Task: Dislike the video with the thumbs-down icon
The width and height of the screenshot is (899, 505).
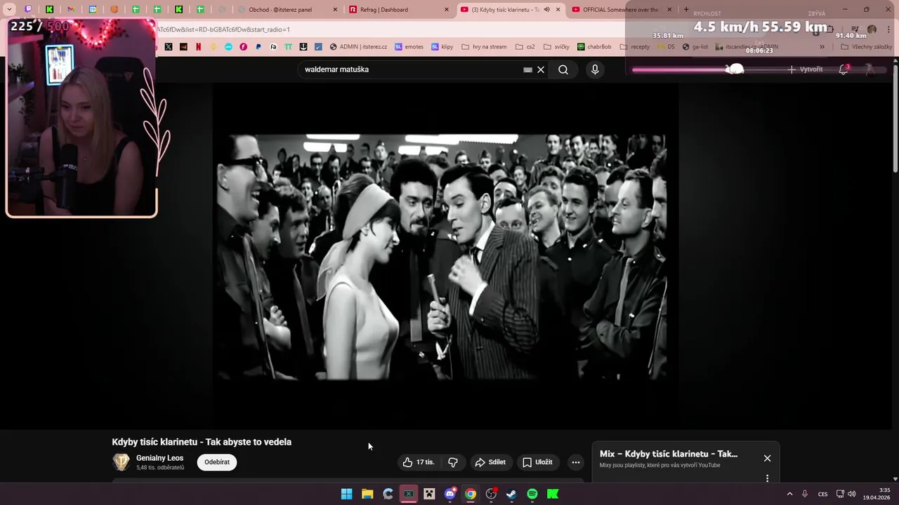Action: point(453,462)
